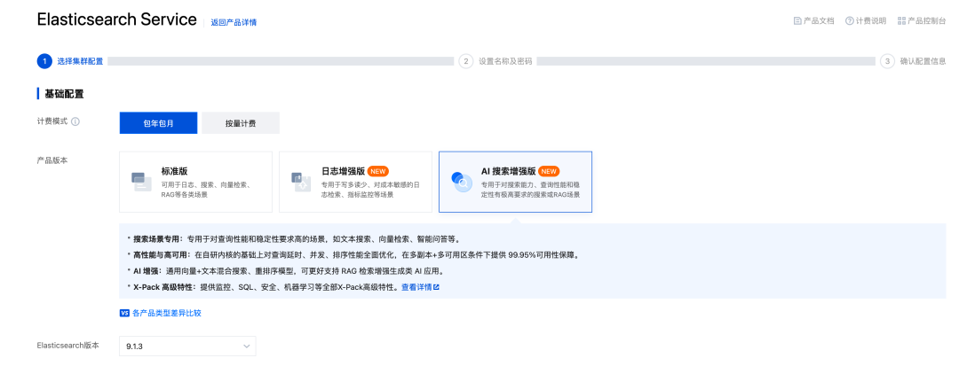Go to step 设置名称及密码

pyautogui.click(x=505, y=61)
